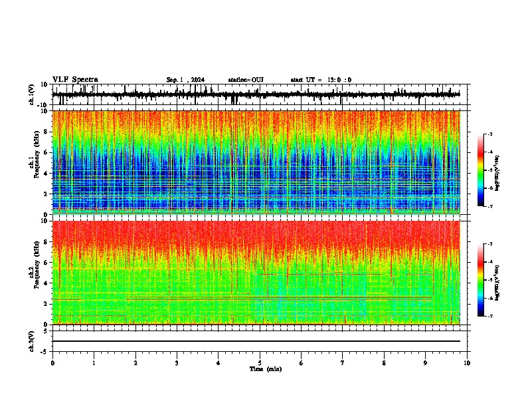Screen dimensions: 526x407
Task: Click the "Time (min)" x-axis label
Action: click(x=266, y=369)
